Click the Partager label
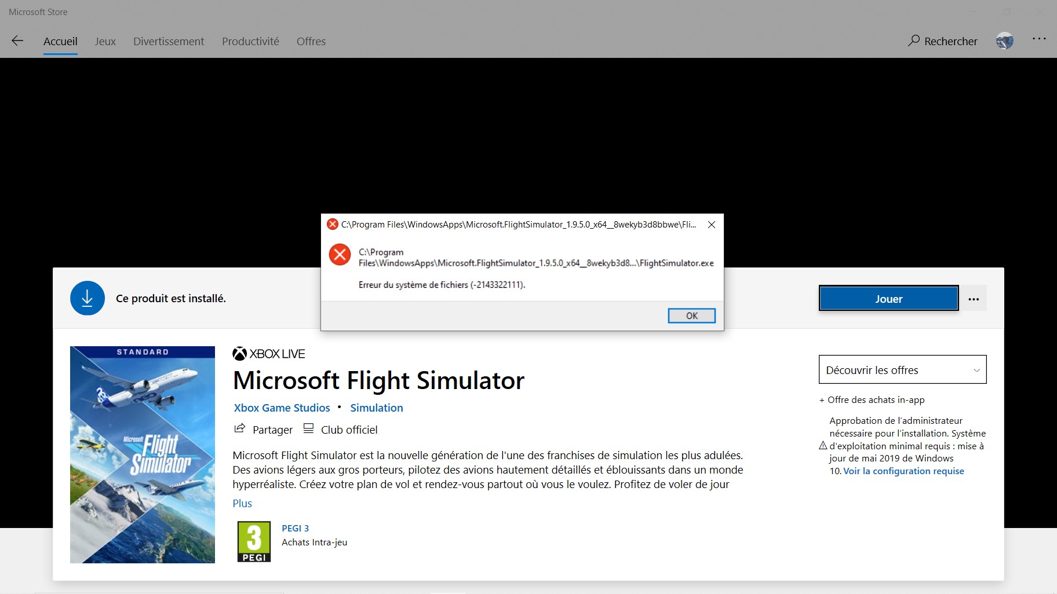Image resolution: width=1057 pixels, height=594 pixels. pos(272,430)
